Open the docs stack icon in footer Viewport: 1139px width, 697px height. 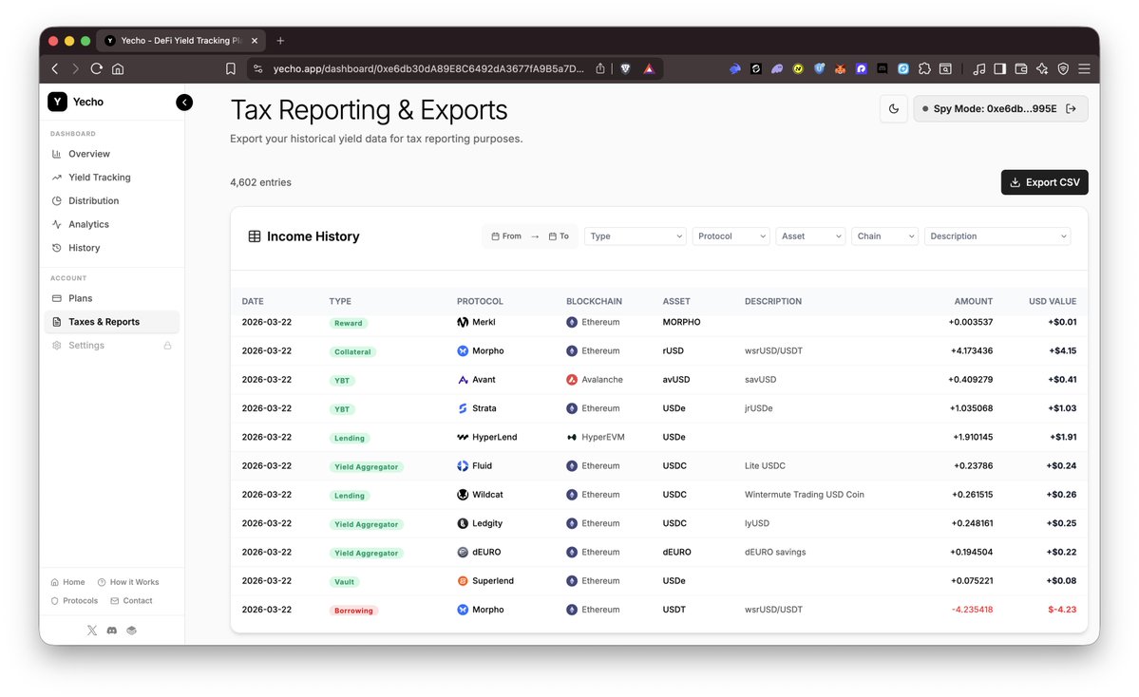tap(131, 631)
